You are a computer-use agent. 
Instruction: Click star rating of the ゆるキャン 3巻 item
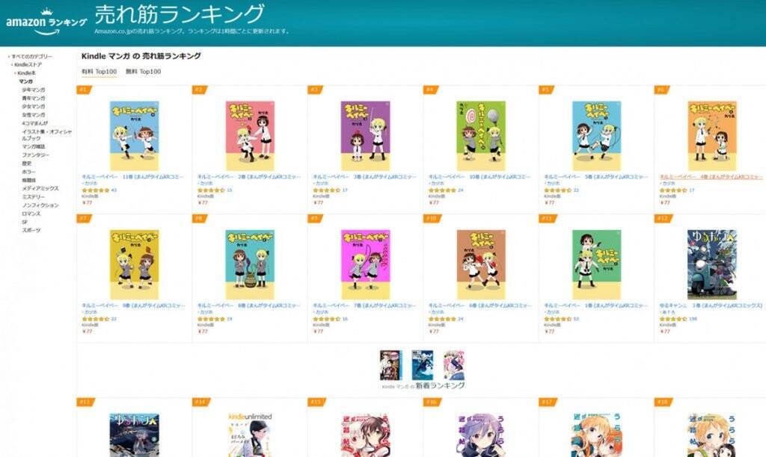(674, 319)
